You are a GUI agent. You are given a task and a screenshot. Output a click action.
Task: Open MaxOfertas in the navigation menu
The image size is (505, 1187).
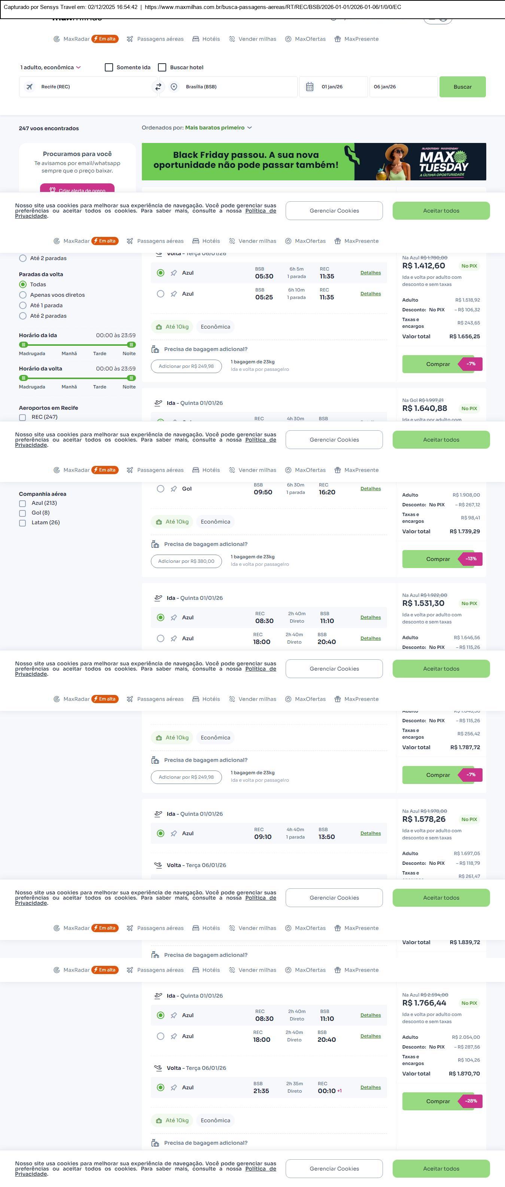(x=305, y=39)
